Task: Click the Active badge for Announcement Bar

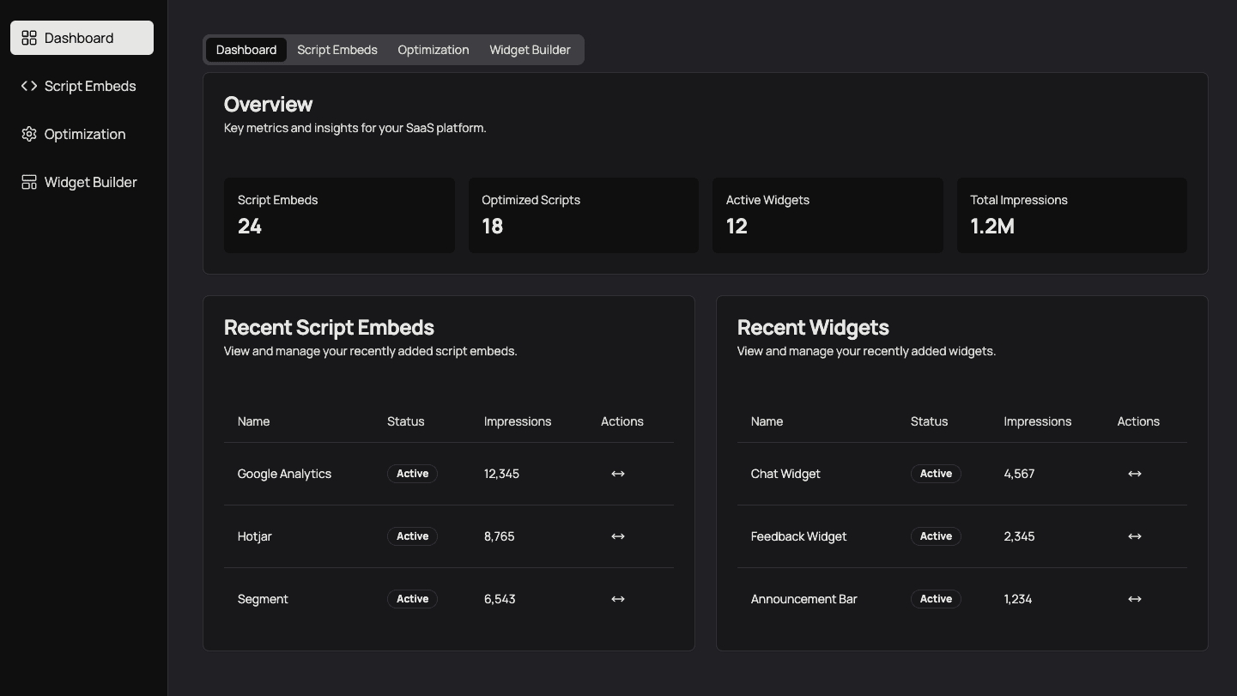Action: click(x=936, y=599)
